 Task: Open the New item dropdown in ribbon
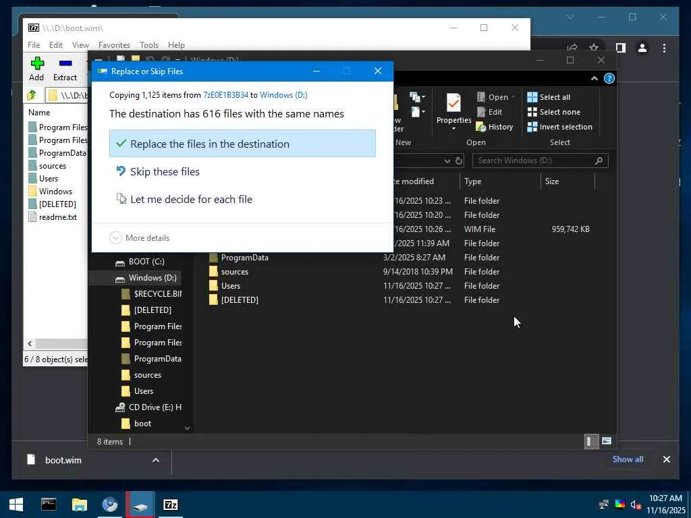click(417, 97)
